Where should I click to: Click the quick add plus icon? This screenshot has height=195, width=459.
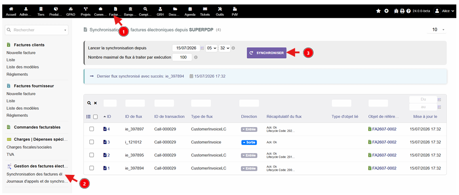(387, 11)
